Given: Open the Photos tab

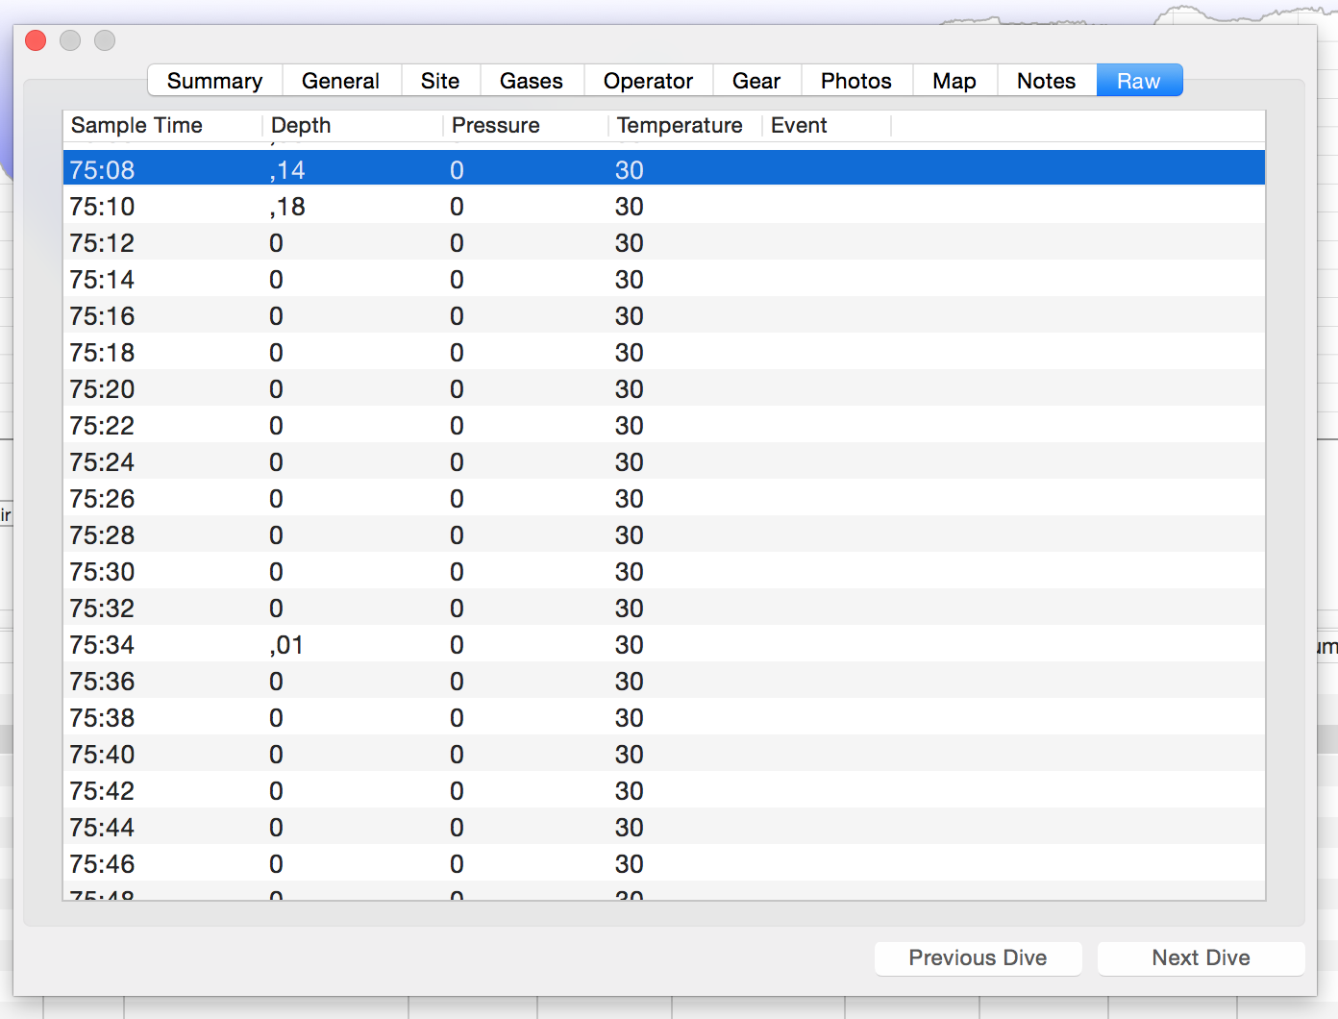Looking at the screenshot, I should pos(855,81).
